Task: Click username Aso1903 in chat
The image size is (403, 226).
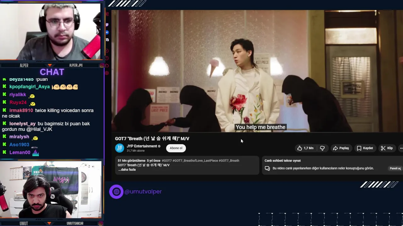Action: click(19, 144)
